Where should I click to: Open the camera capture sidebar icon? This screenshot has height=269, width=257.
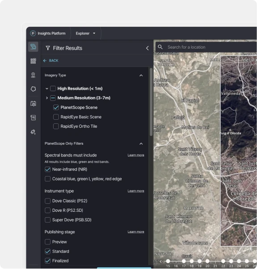[x=33, y=104]
